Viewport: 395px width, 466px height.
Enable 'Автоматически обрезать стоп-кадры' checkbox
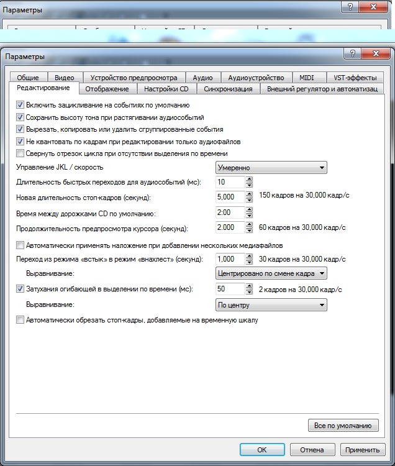click(20, 320)
